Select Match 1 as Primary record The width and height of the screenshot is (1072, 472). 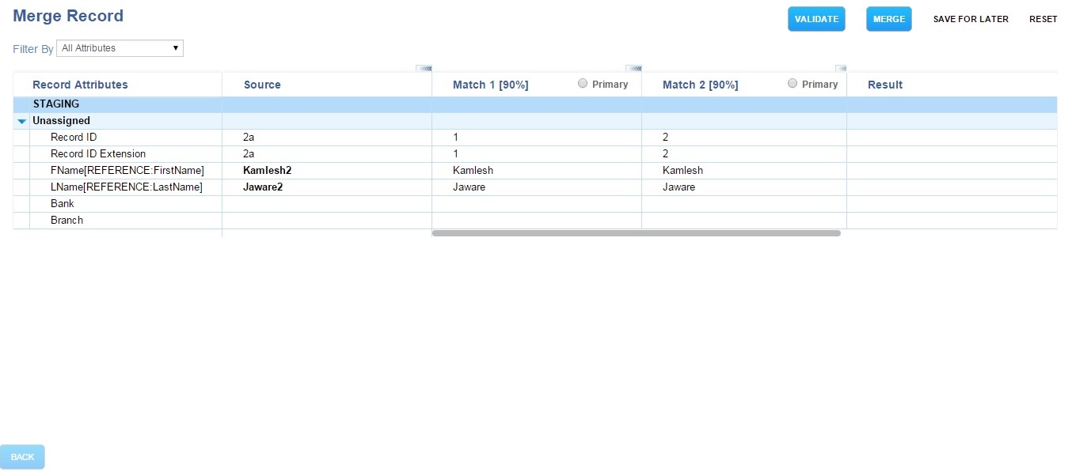click(x=583, y=83)
